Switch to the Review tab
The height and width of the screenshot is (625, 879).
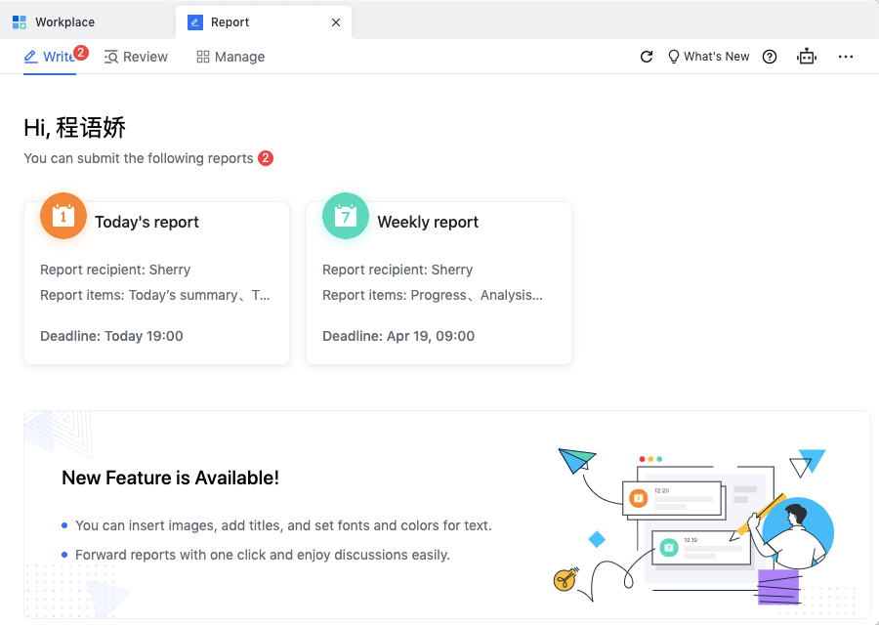click(136, 57)
